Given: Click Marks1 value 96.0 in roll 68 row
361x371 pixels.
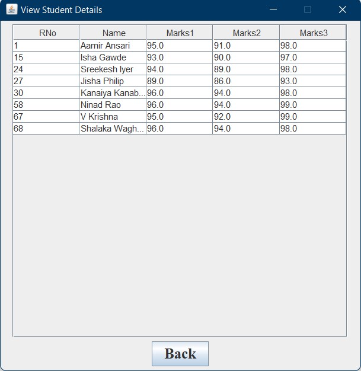Looking at the screenshot, I should click(180, 128).
